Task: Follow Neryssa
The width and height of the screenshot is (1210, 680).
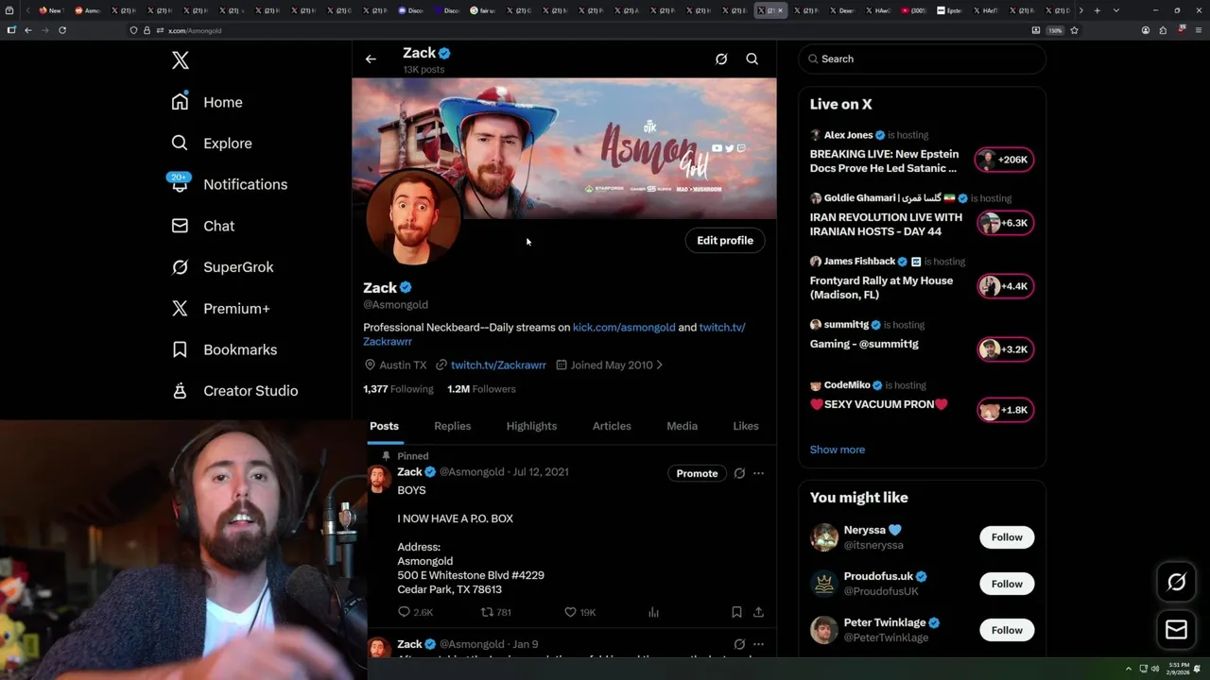Action: coord(1007,537)
